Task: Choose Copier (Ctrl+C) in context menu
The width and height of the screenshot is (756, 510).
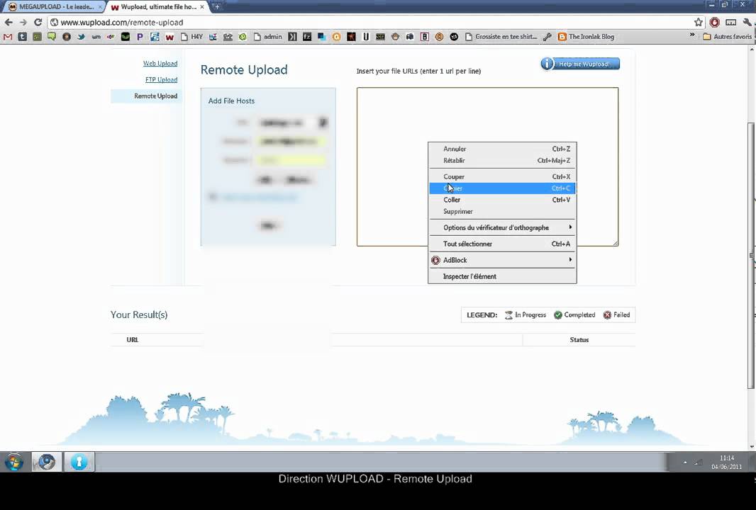Action: click(502, 188)
